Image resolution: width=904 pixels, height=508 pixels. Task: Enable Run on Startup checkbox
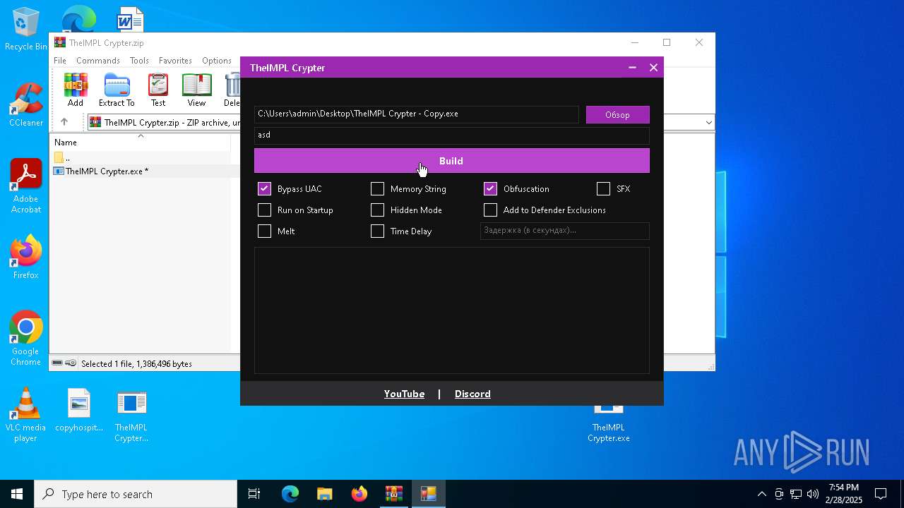click(x=264, y=210)
